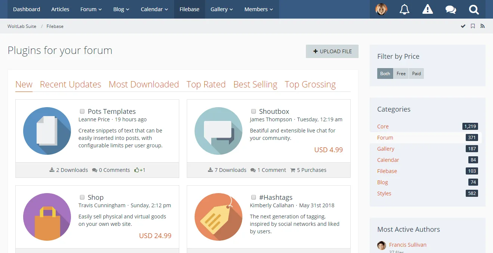The height and width of the screenshot is (253, 493).
Task: Click the user avatar in top bar
Action: [381, 9]
